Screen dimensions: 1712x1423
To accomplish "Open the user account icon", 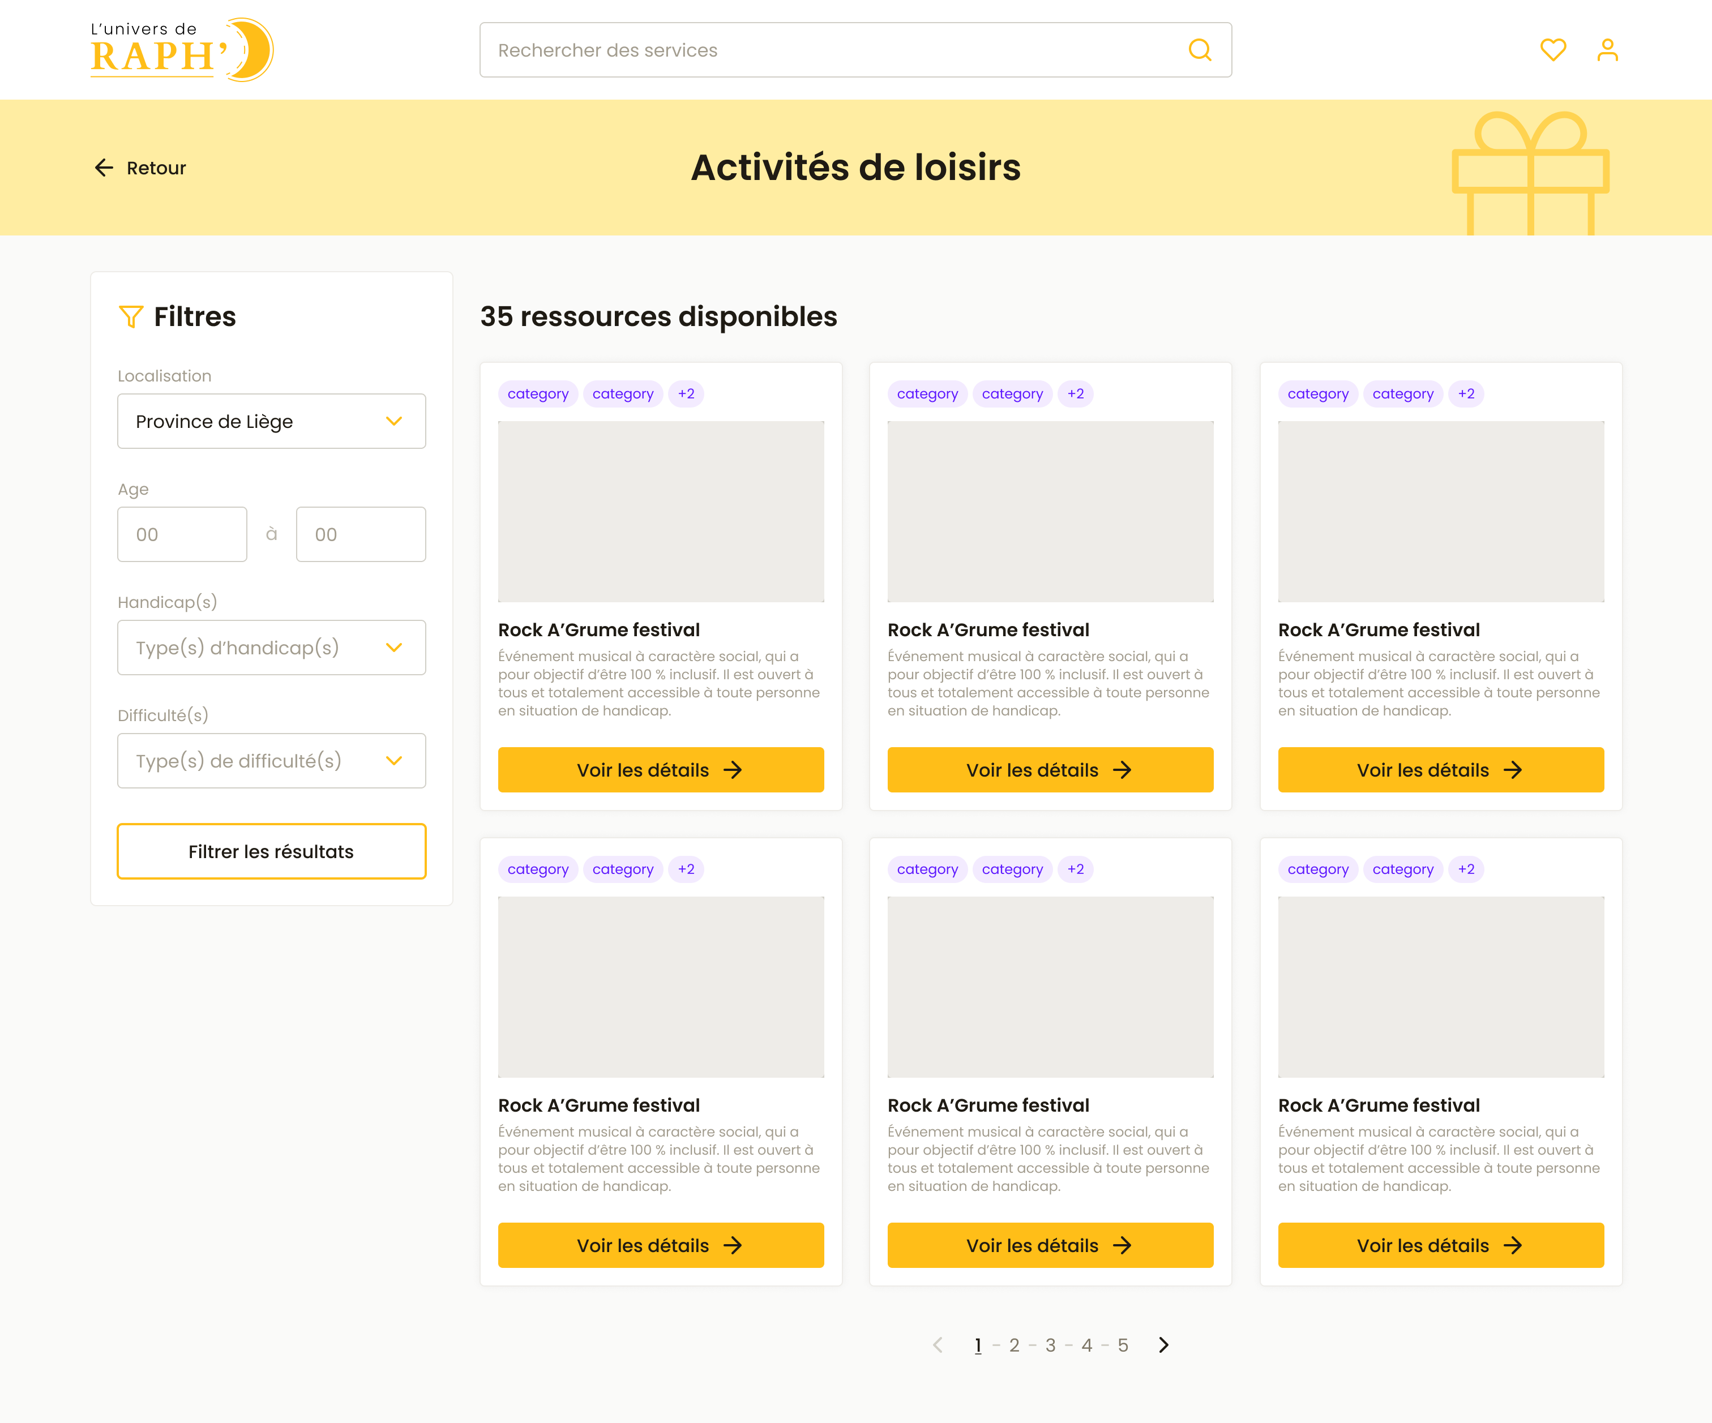I will pyautogui.click(x=1607, y=50).
